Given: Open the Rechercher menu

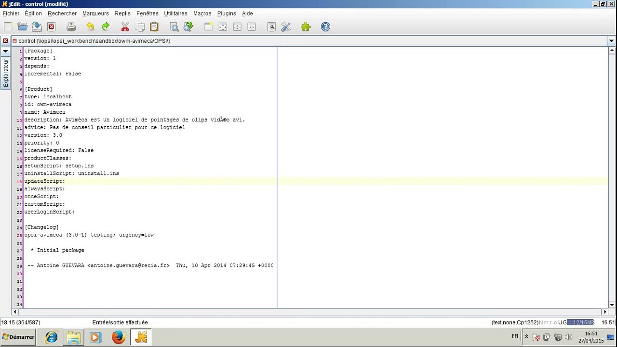Looking at the screenshot, I should 62,13.
